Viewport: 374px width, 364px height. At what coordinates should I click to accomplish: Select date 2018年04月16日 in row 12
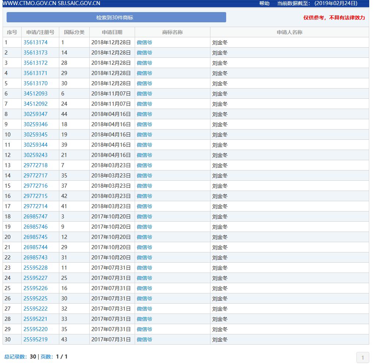(111, 155)
